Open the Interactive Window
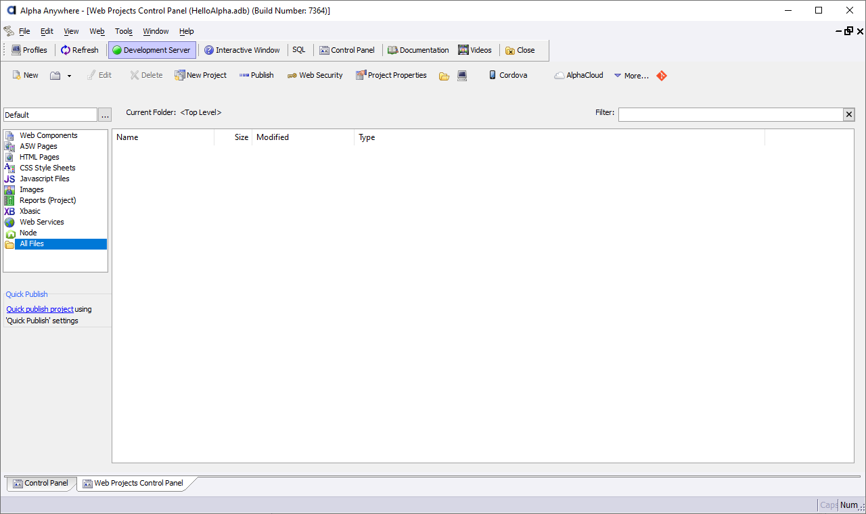Screen dimensions: 866x514 point(242,50)
